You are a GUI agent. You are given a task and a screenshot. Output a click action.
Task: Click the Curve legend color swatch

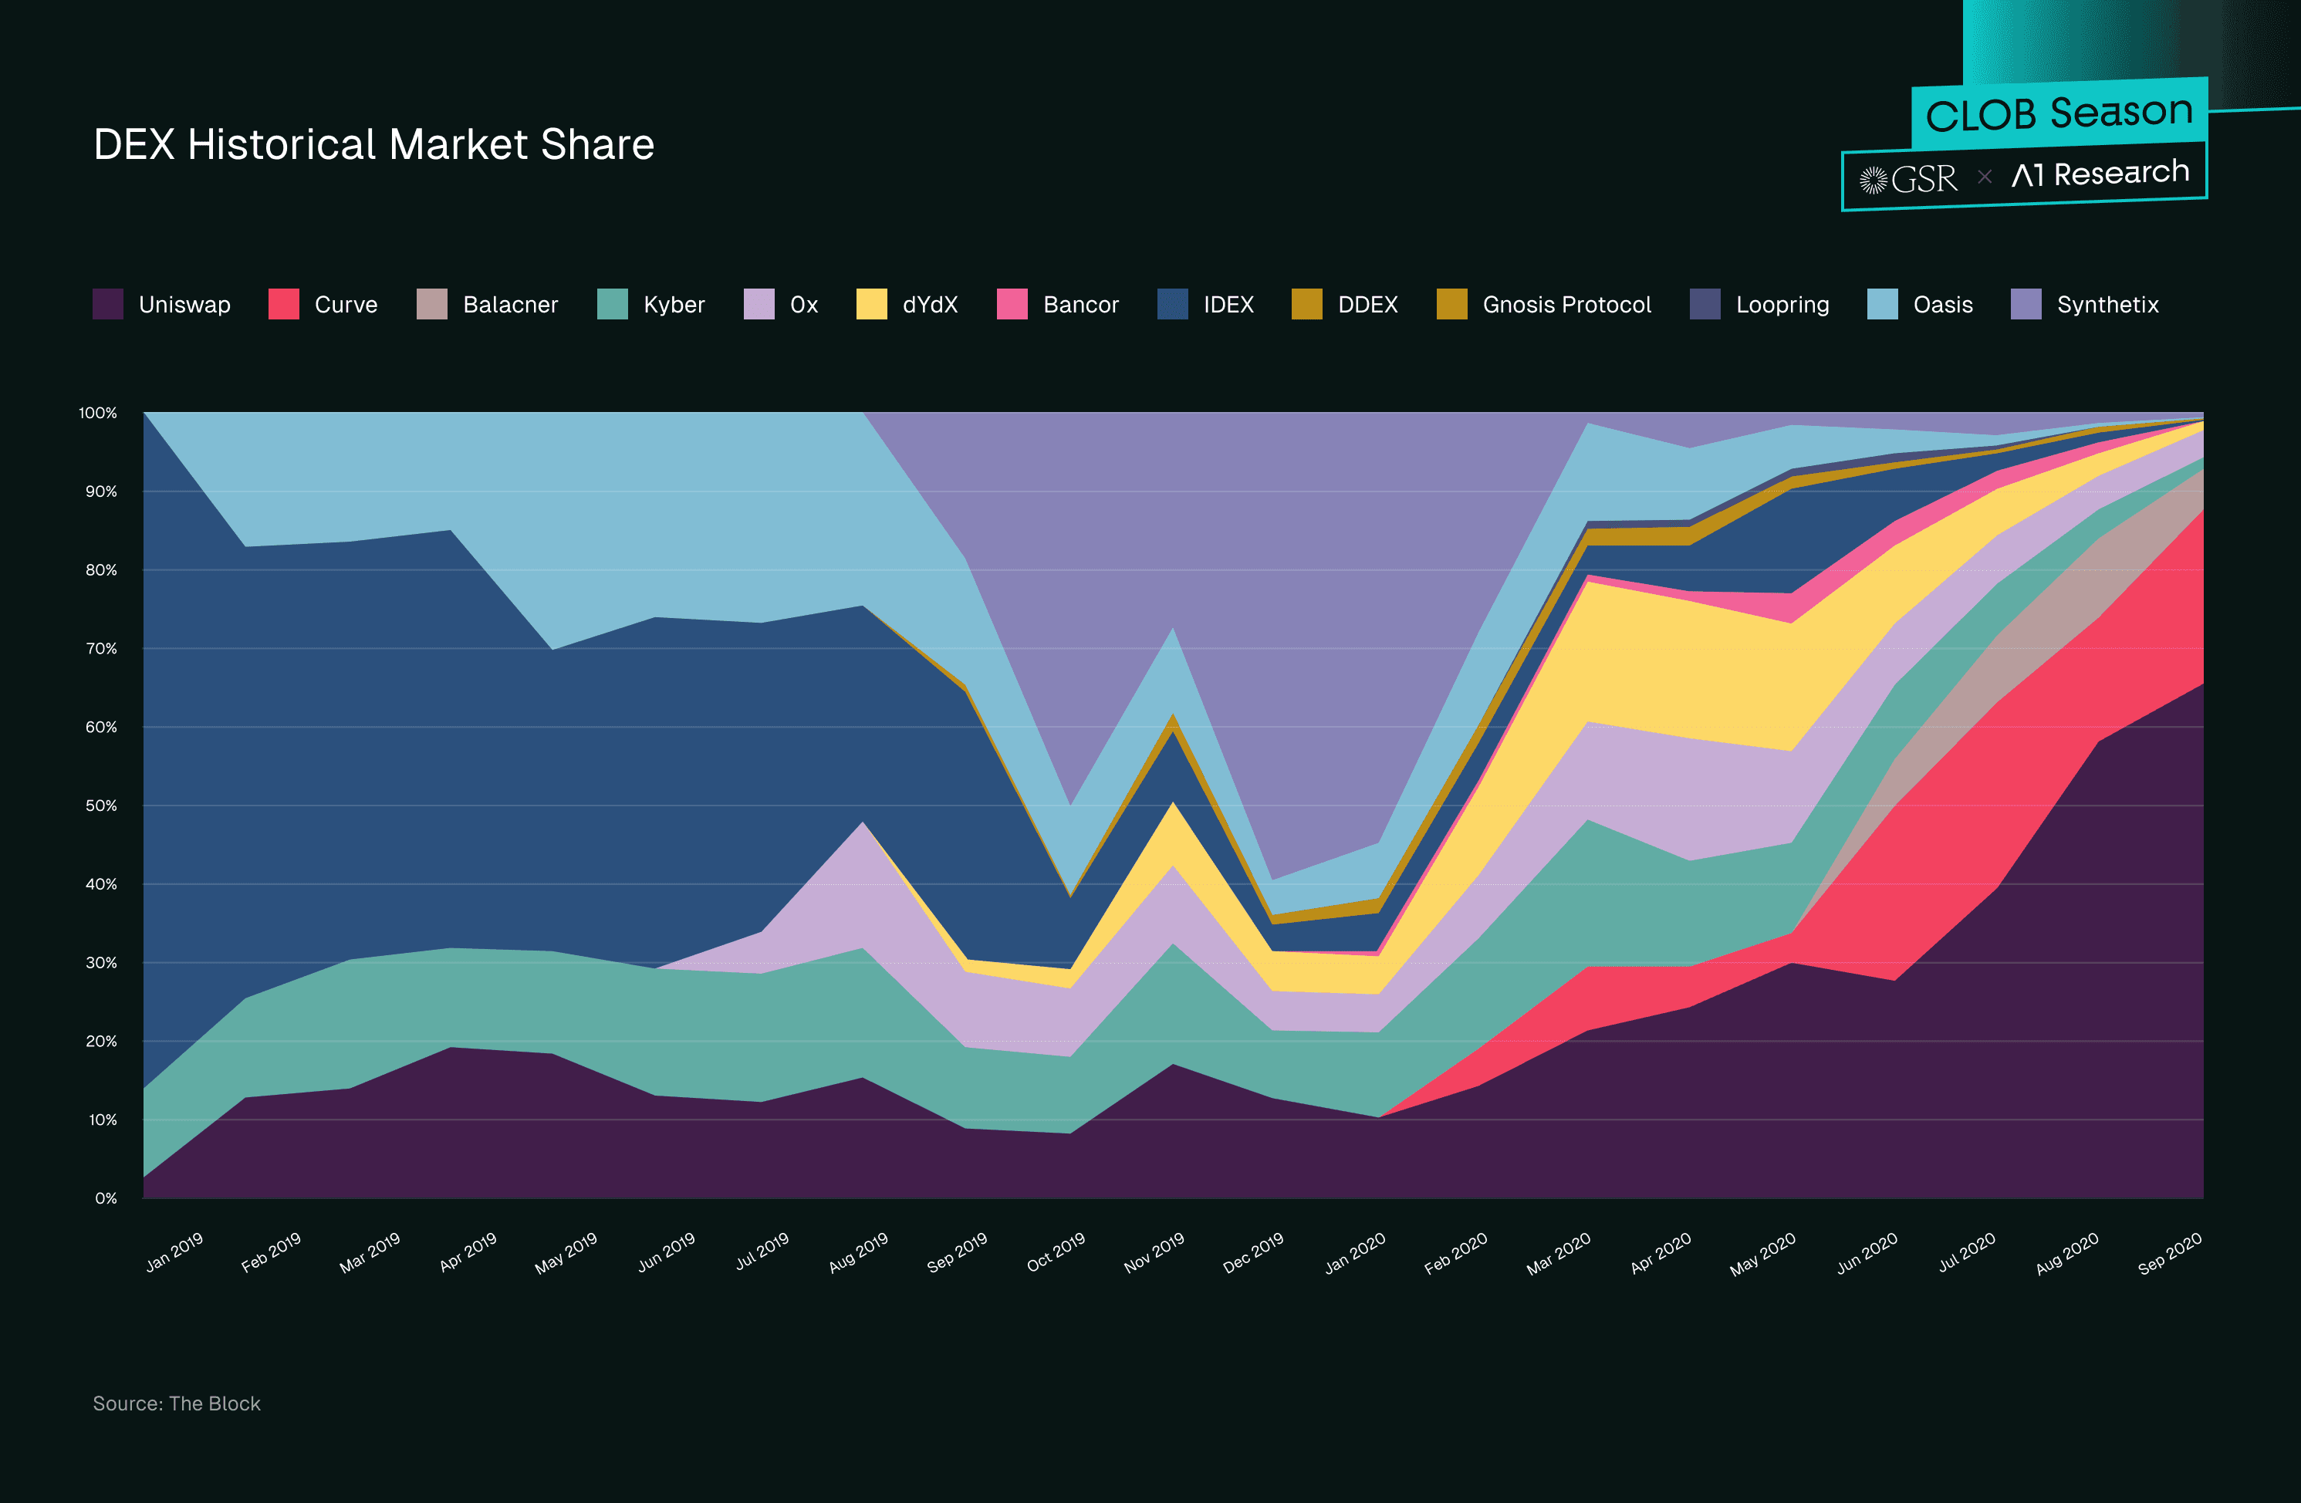(284, 303)
